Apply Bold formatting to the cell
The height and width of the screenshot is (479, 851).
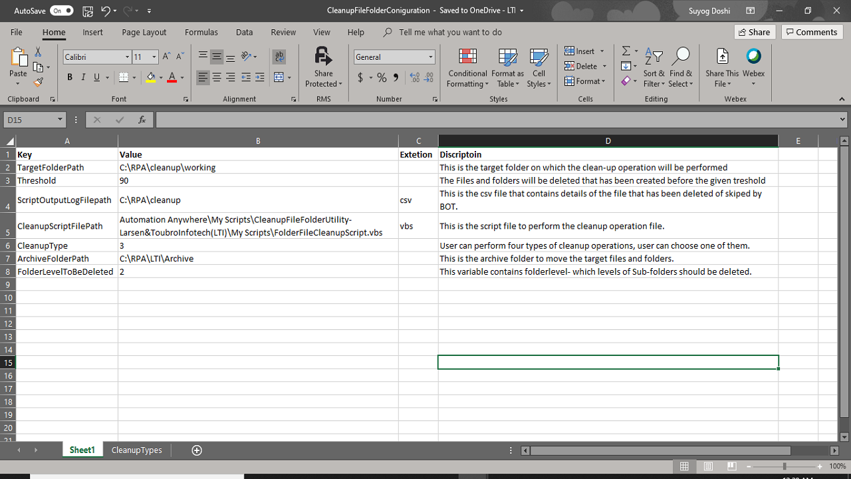point(70,78)
